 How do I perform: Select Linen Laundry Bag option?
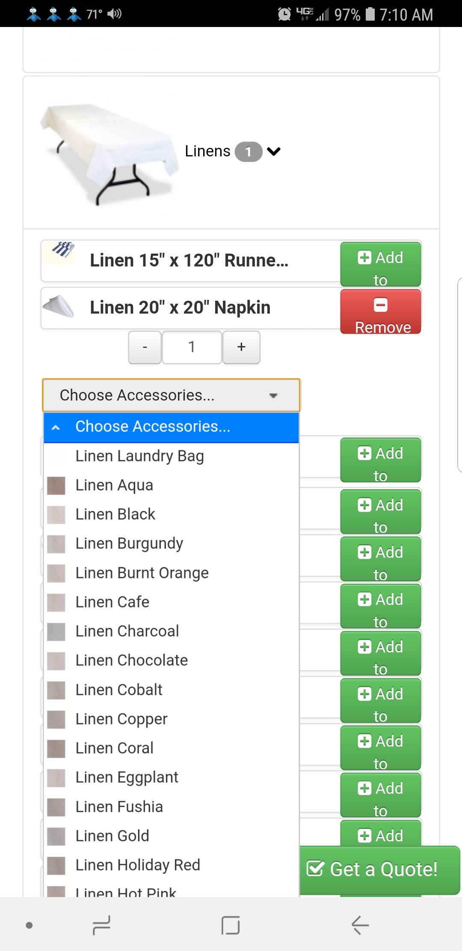[139, 456]
